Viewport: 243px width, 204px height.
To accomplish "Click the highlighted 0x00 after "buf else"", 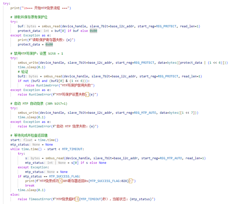I will click(93, 31).
